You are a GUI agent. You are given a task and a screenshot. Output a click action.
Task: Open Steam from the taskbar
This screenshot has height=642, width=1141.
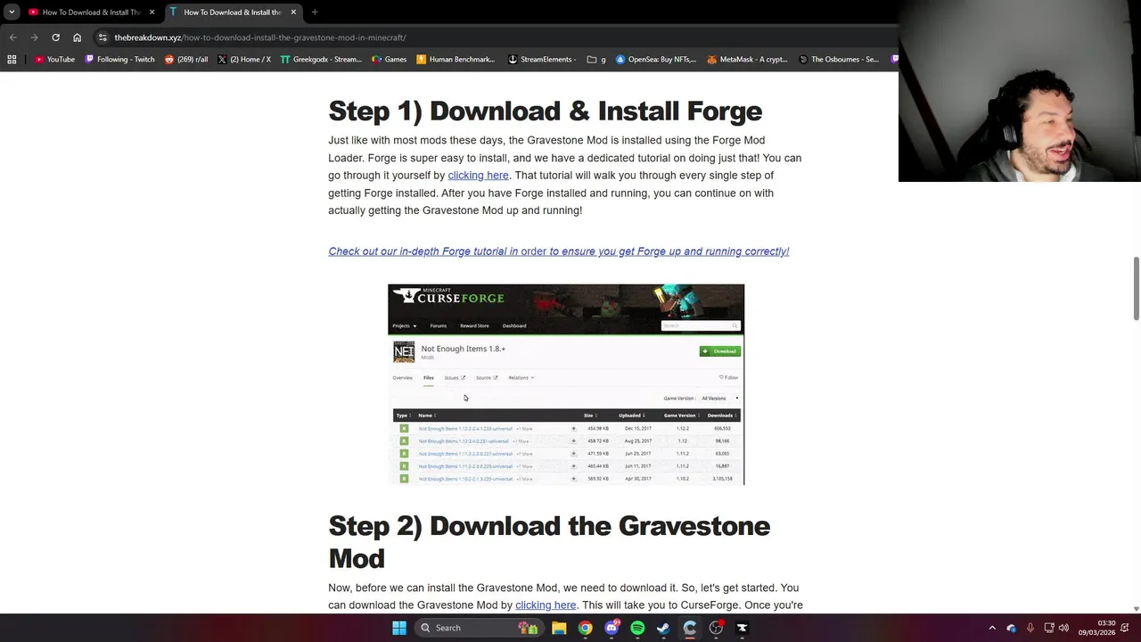point(663,628)
